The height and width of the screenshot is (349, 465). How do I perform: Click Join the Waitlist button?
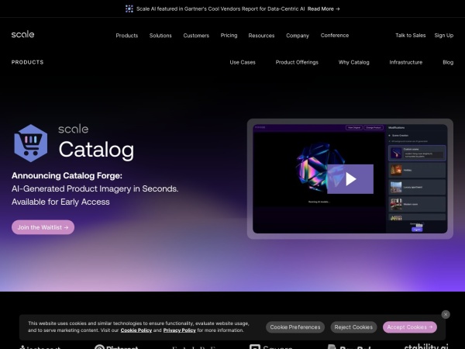43,227
